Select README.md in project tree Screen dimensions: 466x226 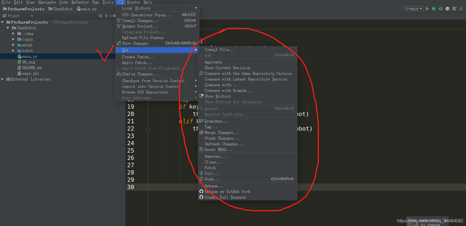pyautogui.click(x=32, y=68)
